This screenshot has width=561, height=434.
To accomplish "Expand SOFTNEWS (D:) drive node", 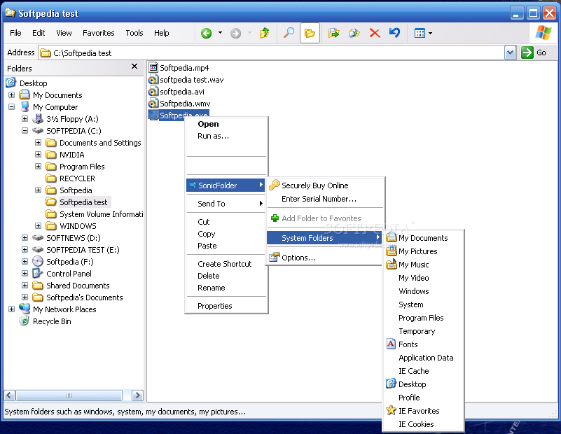I will point(25,237).
